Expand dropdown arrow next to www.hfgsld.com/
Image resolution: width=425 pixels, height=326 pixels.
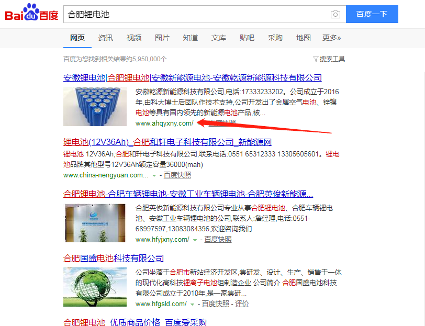pyautogui.click(x=192, y=305)
